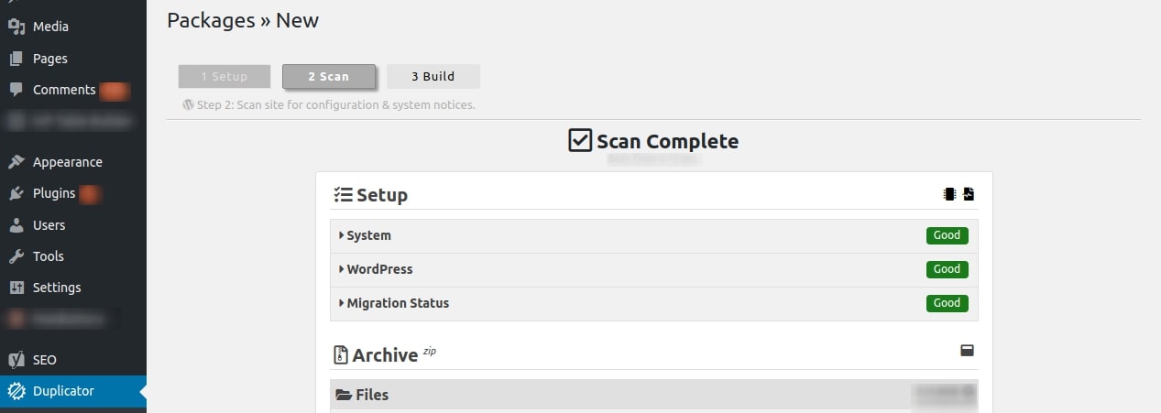Click the Pages icon in sidebar
The width and height of the screenshot is (1161, 413).
click(x=16, y=59)
